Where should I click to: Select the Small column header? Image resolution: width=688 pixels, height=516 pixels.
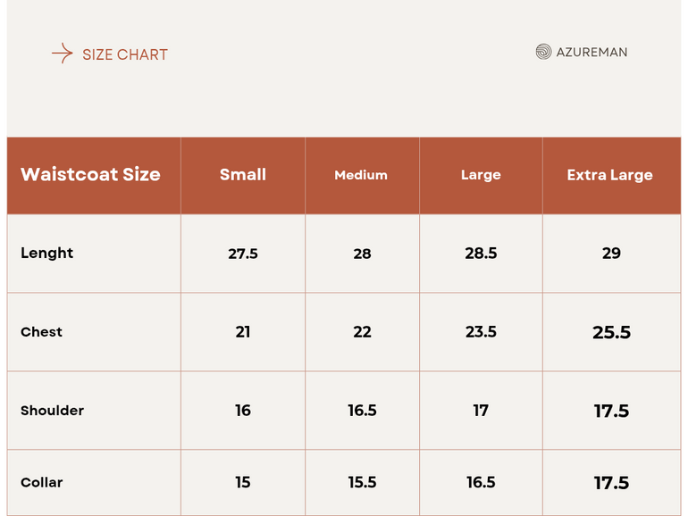click(x=243, y=175)
